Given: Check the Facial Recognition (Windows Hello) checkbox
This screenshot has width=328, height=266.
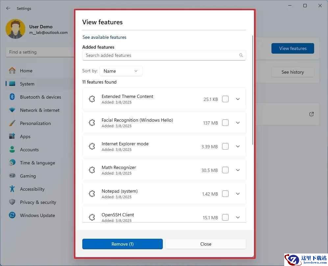Looking at the screenshot, I should point(225,123).
